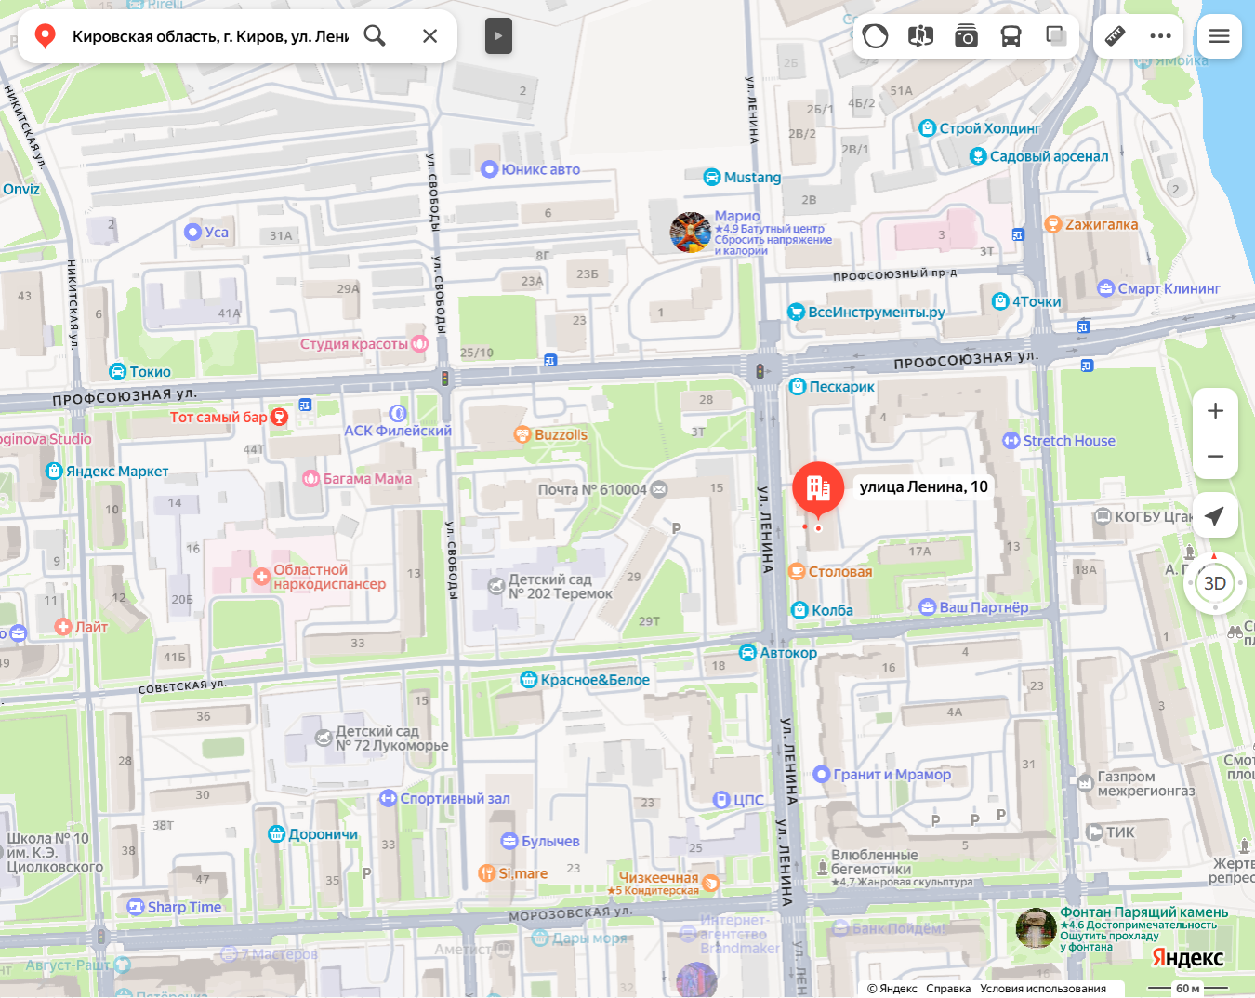Click the address search input field

click(210, 36)
